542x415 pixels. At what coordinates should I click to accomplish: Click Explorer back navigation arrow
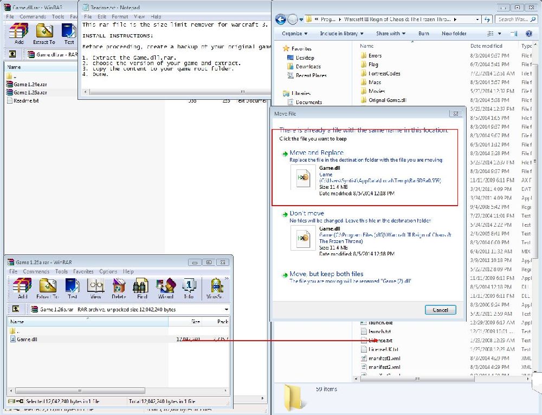[x=281, y=20]
